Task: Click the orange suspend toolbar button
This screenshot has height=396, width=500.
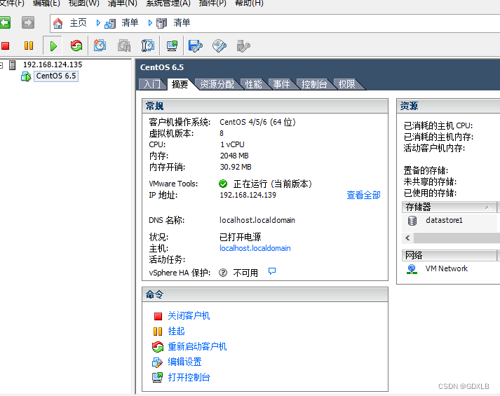Action: pos(29,46)
